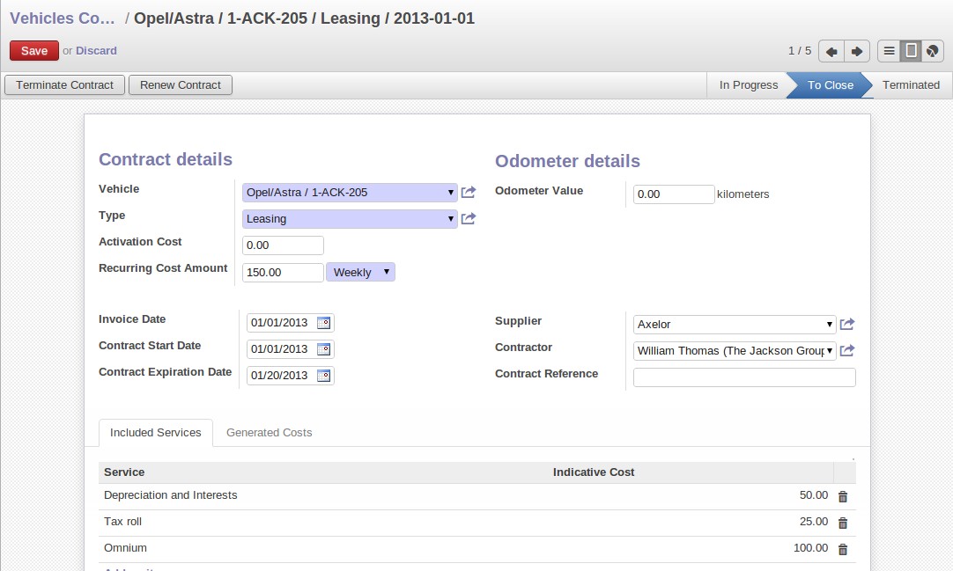The height and width of the screenshot is (571, 953).
Task: Click the Save button
Action: [x=34, y=51]
